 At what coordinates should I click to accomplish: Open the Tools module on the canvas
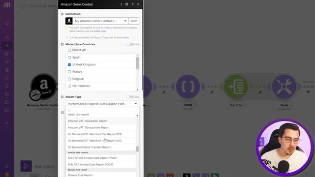(284, 87)
